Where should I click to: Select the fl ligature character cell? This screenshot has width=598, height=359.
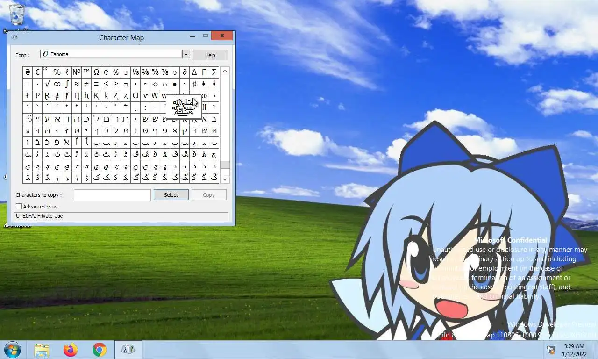click(204, 107)
